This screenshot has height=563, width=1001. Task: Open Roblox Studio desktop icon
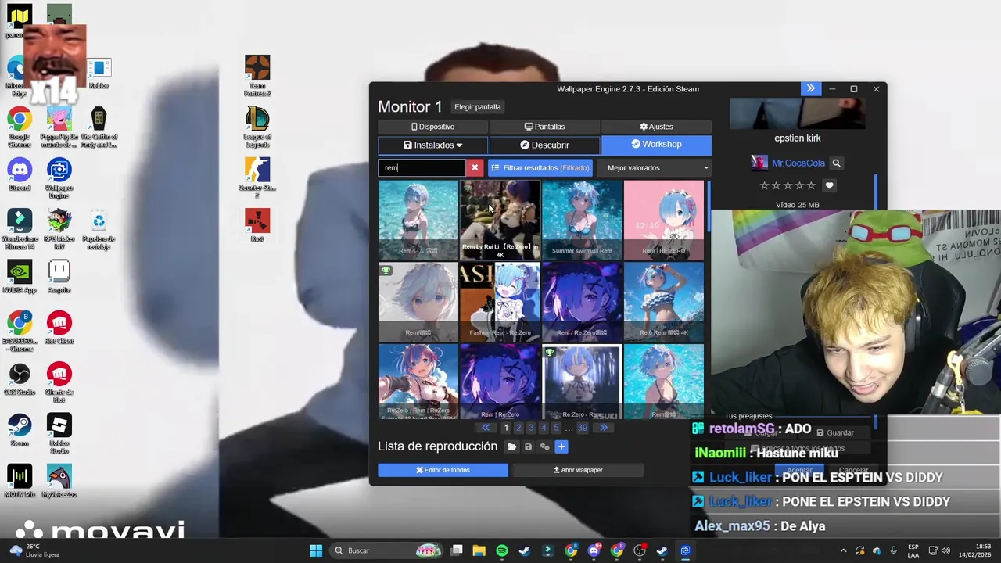tap(59, 433)
